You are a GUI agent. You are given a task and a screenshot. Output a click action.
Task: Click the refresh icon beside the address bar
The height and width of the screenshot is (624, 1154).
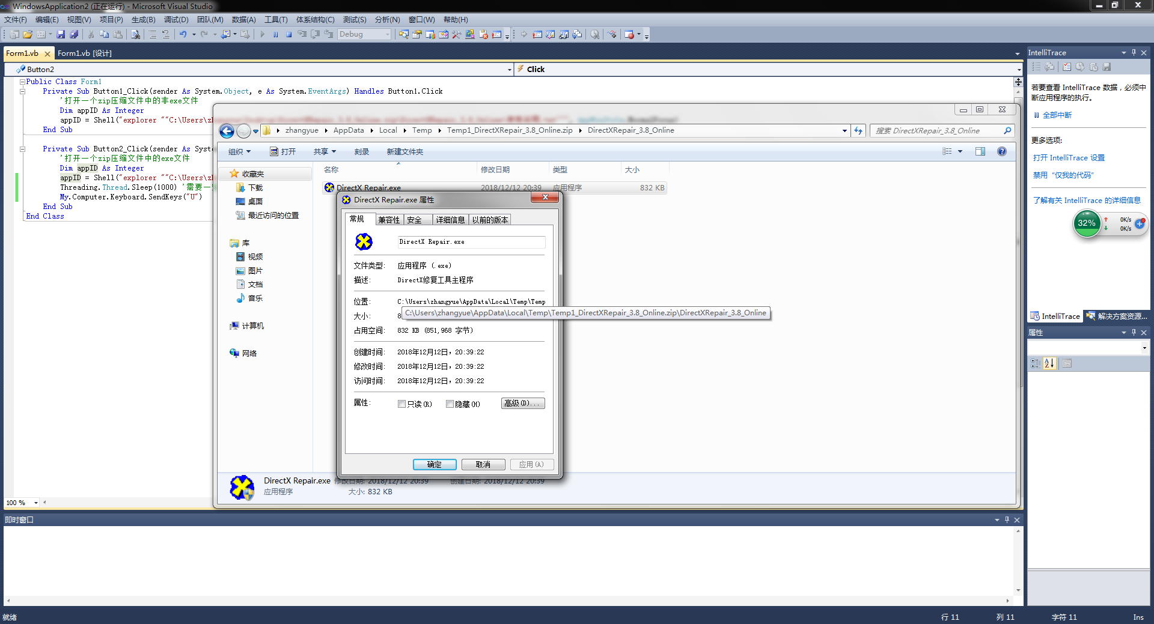pyautogui.click(x=858, y=130)
